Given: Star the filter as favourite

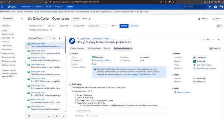Looking at the screenshot, I should coord(90,19).
